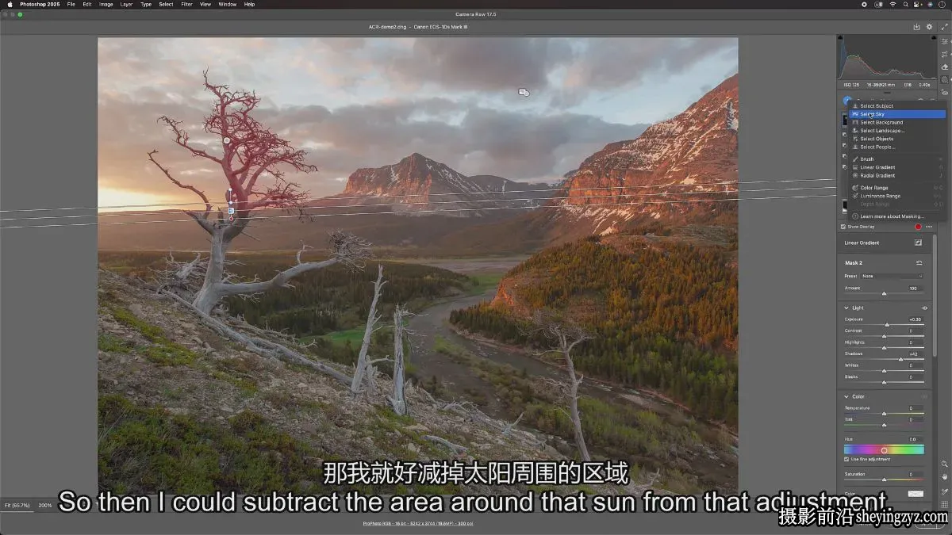This screenshot has height=535, width=952.
Task: Uncheck the Show Overlay checkbox
Action: (x=843, y=227)
